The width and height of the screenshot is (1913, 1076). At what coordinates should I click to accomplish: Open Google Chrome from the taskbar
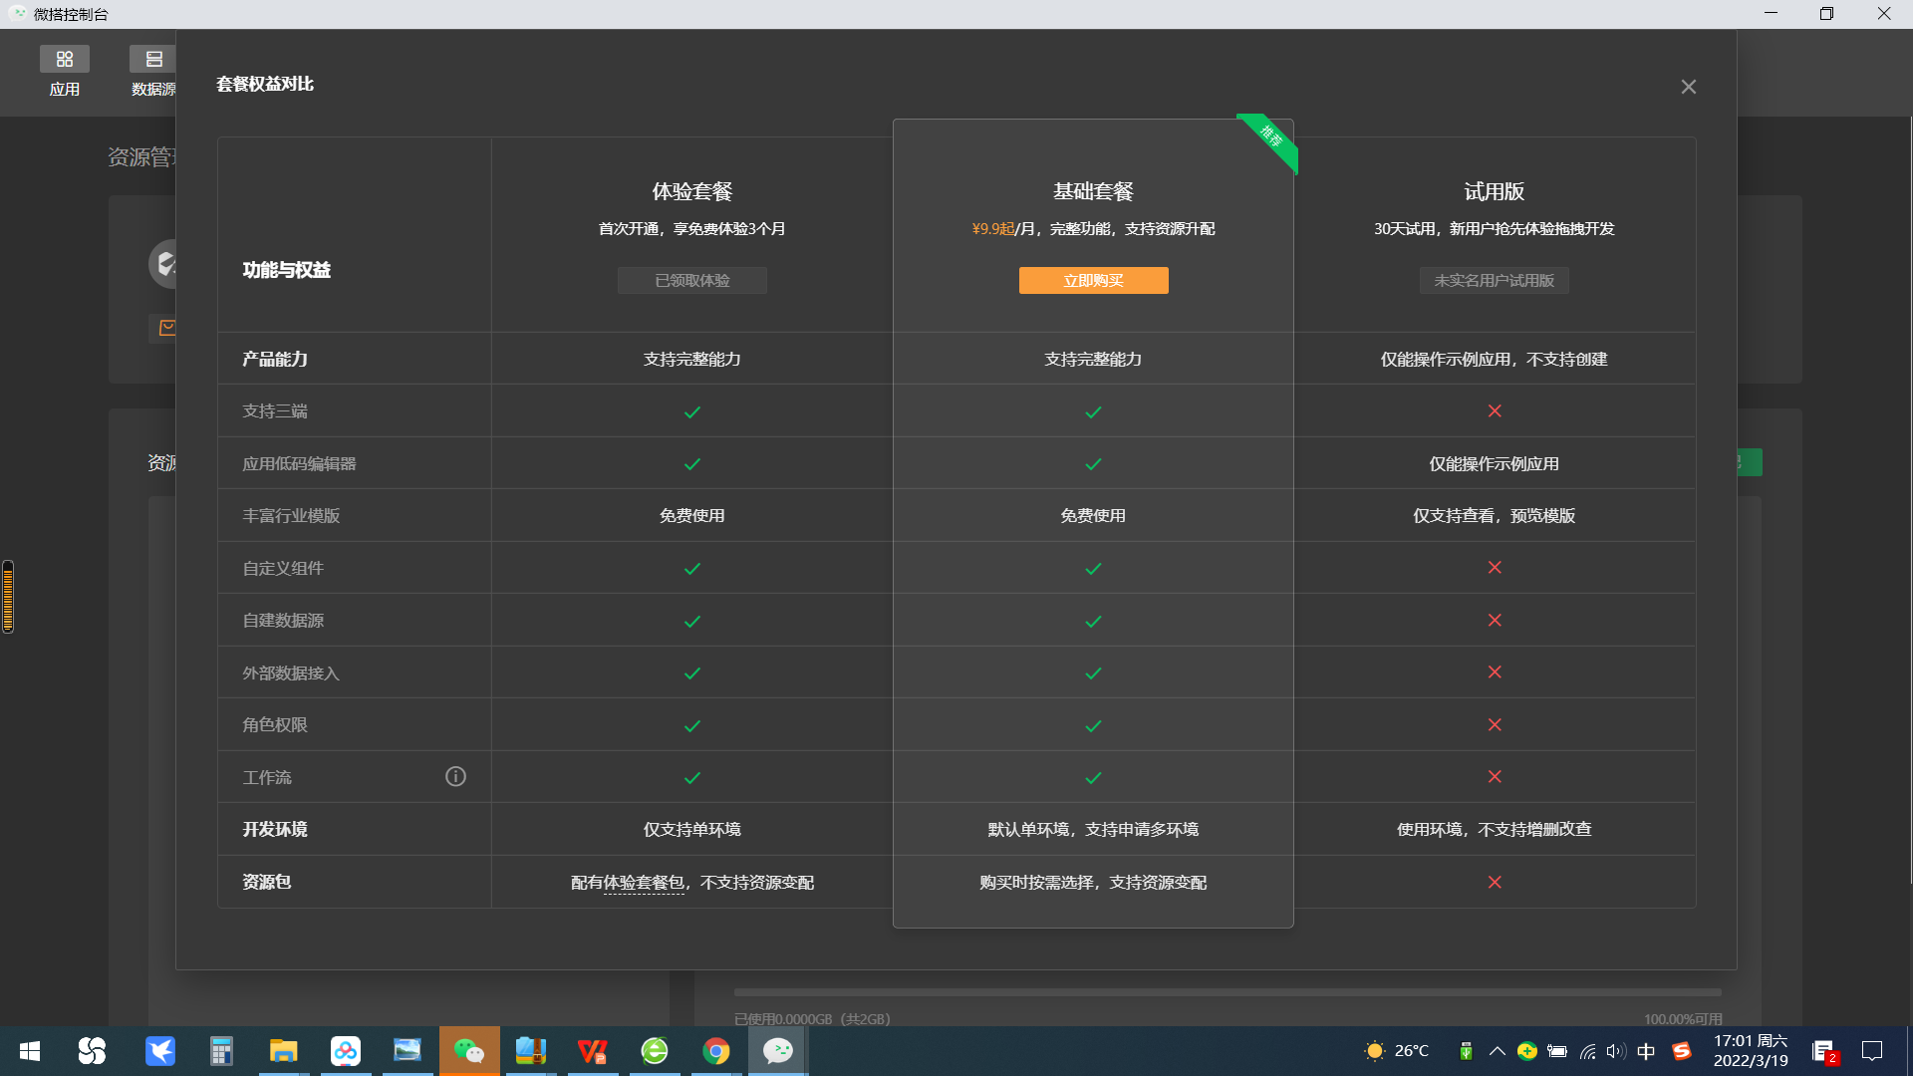tap(715, 1051)
